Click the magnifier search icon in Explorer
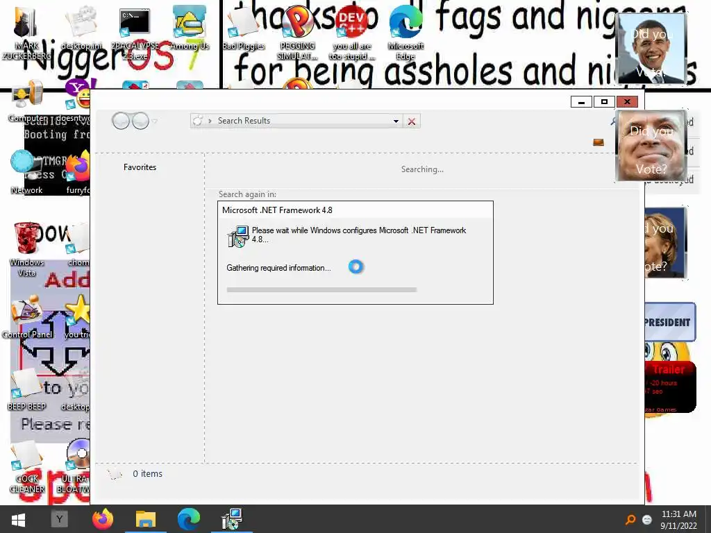The height and width of the screenshot is (533, 711). 613,121
